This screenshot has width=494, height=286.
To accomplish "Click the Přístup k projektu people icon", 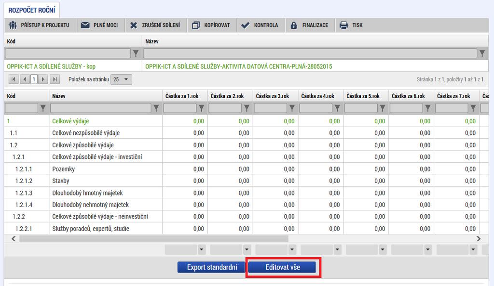I will tap(13, 25).
